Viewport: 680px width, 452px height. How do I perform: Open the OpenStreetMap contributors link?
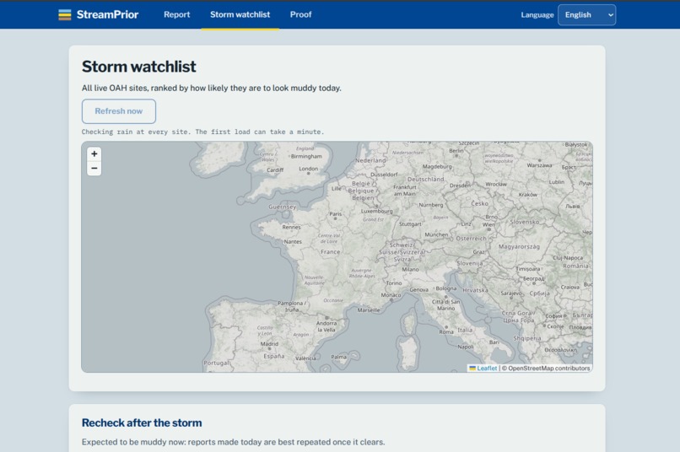(x=548, y=369)
